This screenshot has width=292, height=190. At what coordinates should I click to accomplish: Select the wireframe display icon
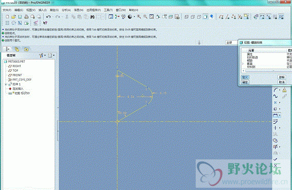pos(186,17)
